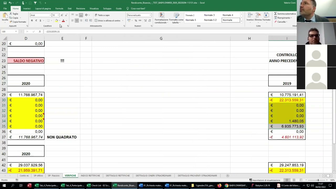The height and width of the screenshot is (189, 336).
Task: Toggle underline S formatting
Action: [x=40, y=20]
